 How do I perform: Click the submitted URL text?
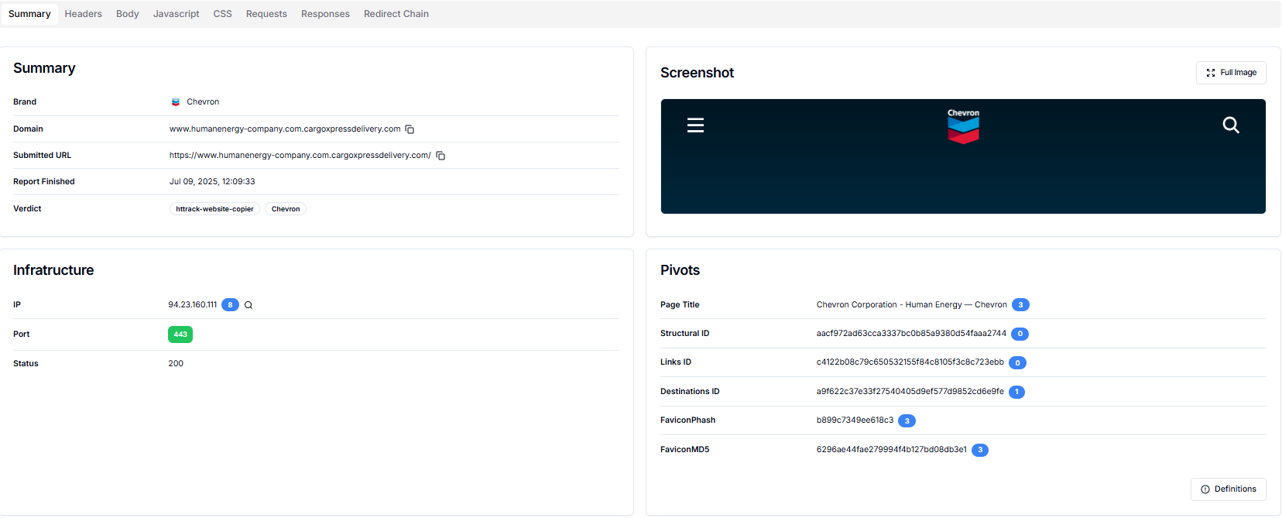coord(300,156)
